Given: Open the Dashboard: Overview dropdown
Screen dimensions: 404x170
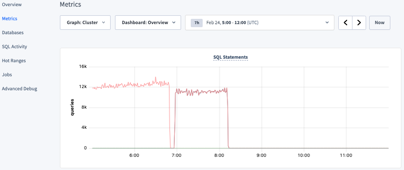Looking at the screenshot, I should (x=148, y=22).
